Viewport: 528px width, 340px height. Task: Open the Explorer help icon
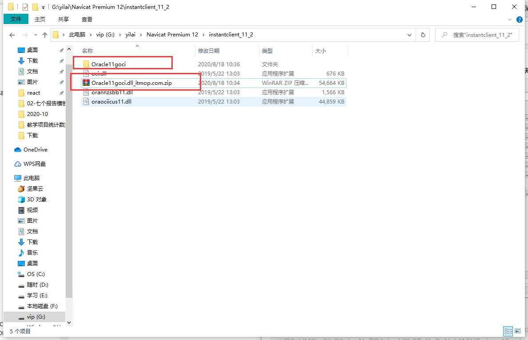pos(519,20)
